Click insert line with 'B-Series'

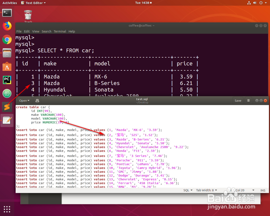[93, 139]
